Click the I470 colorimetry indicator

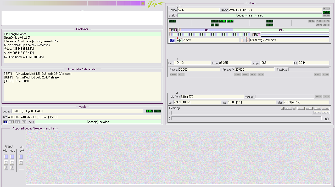326,21
